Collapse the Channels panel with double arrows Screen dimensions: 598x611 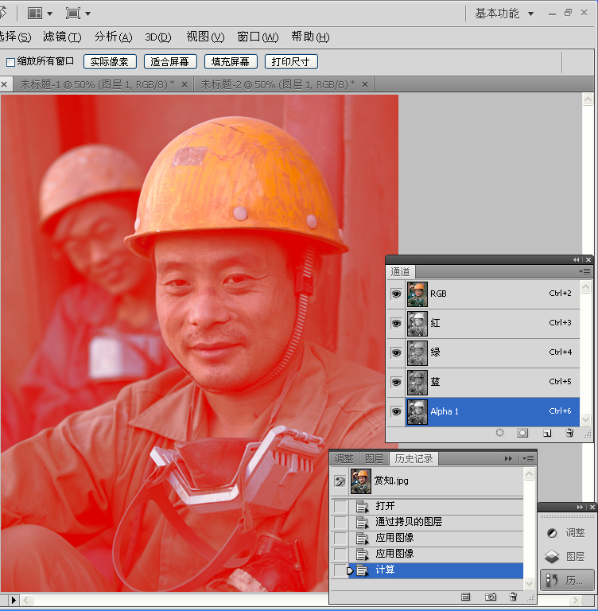[577, 260]
